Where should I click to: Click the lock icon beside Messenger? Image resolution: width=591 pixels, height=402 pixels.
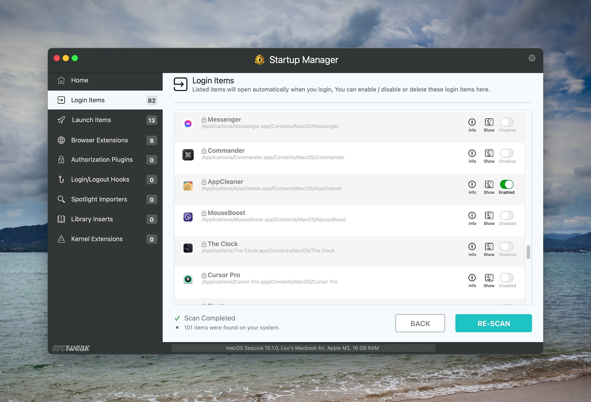point(204,120)
